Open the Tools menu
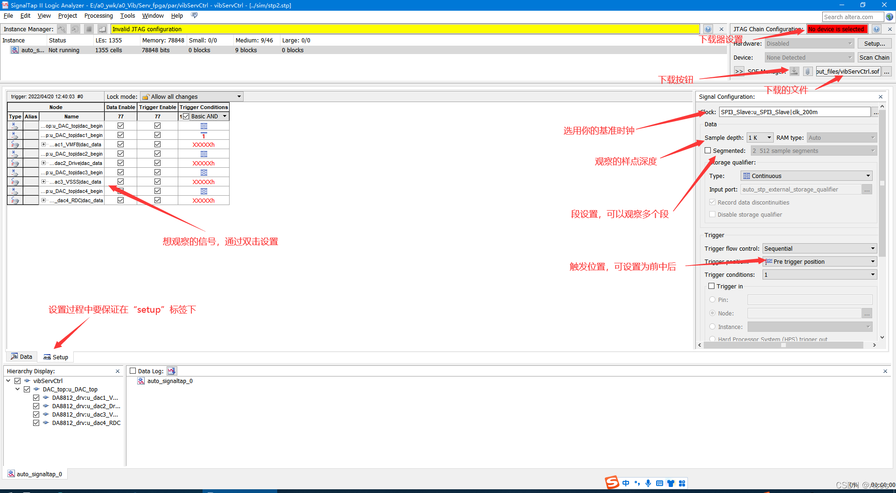896x493 pixels. [x=127, y=15]
